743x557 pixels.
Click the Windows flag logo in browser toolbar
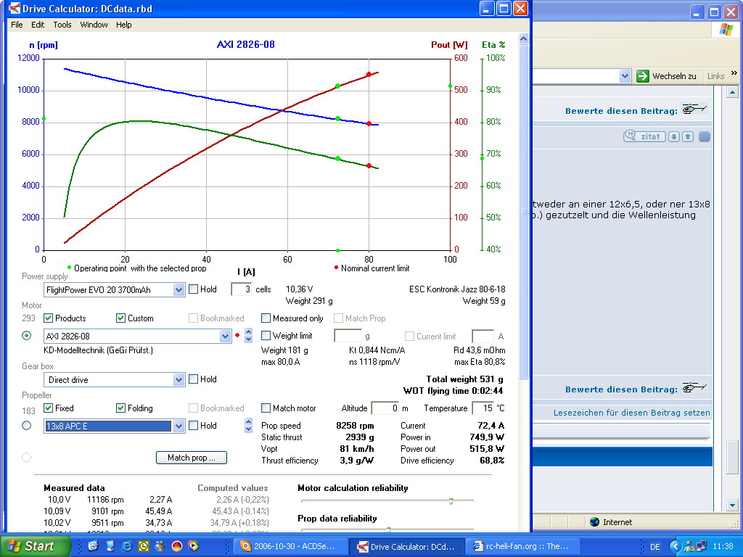coord(726,29)
